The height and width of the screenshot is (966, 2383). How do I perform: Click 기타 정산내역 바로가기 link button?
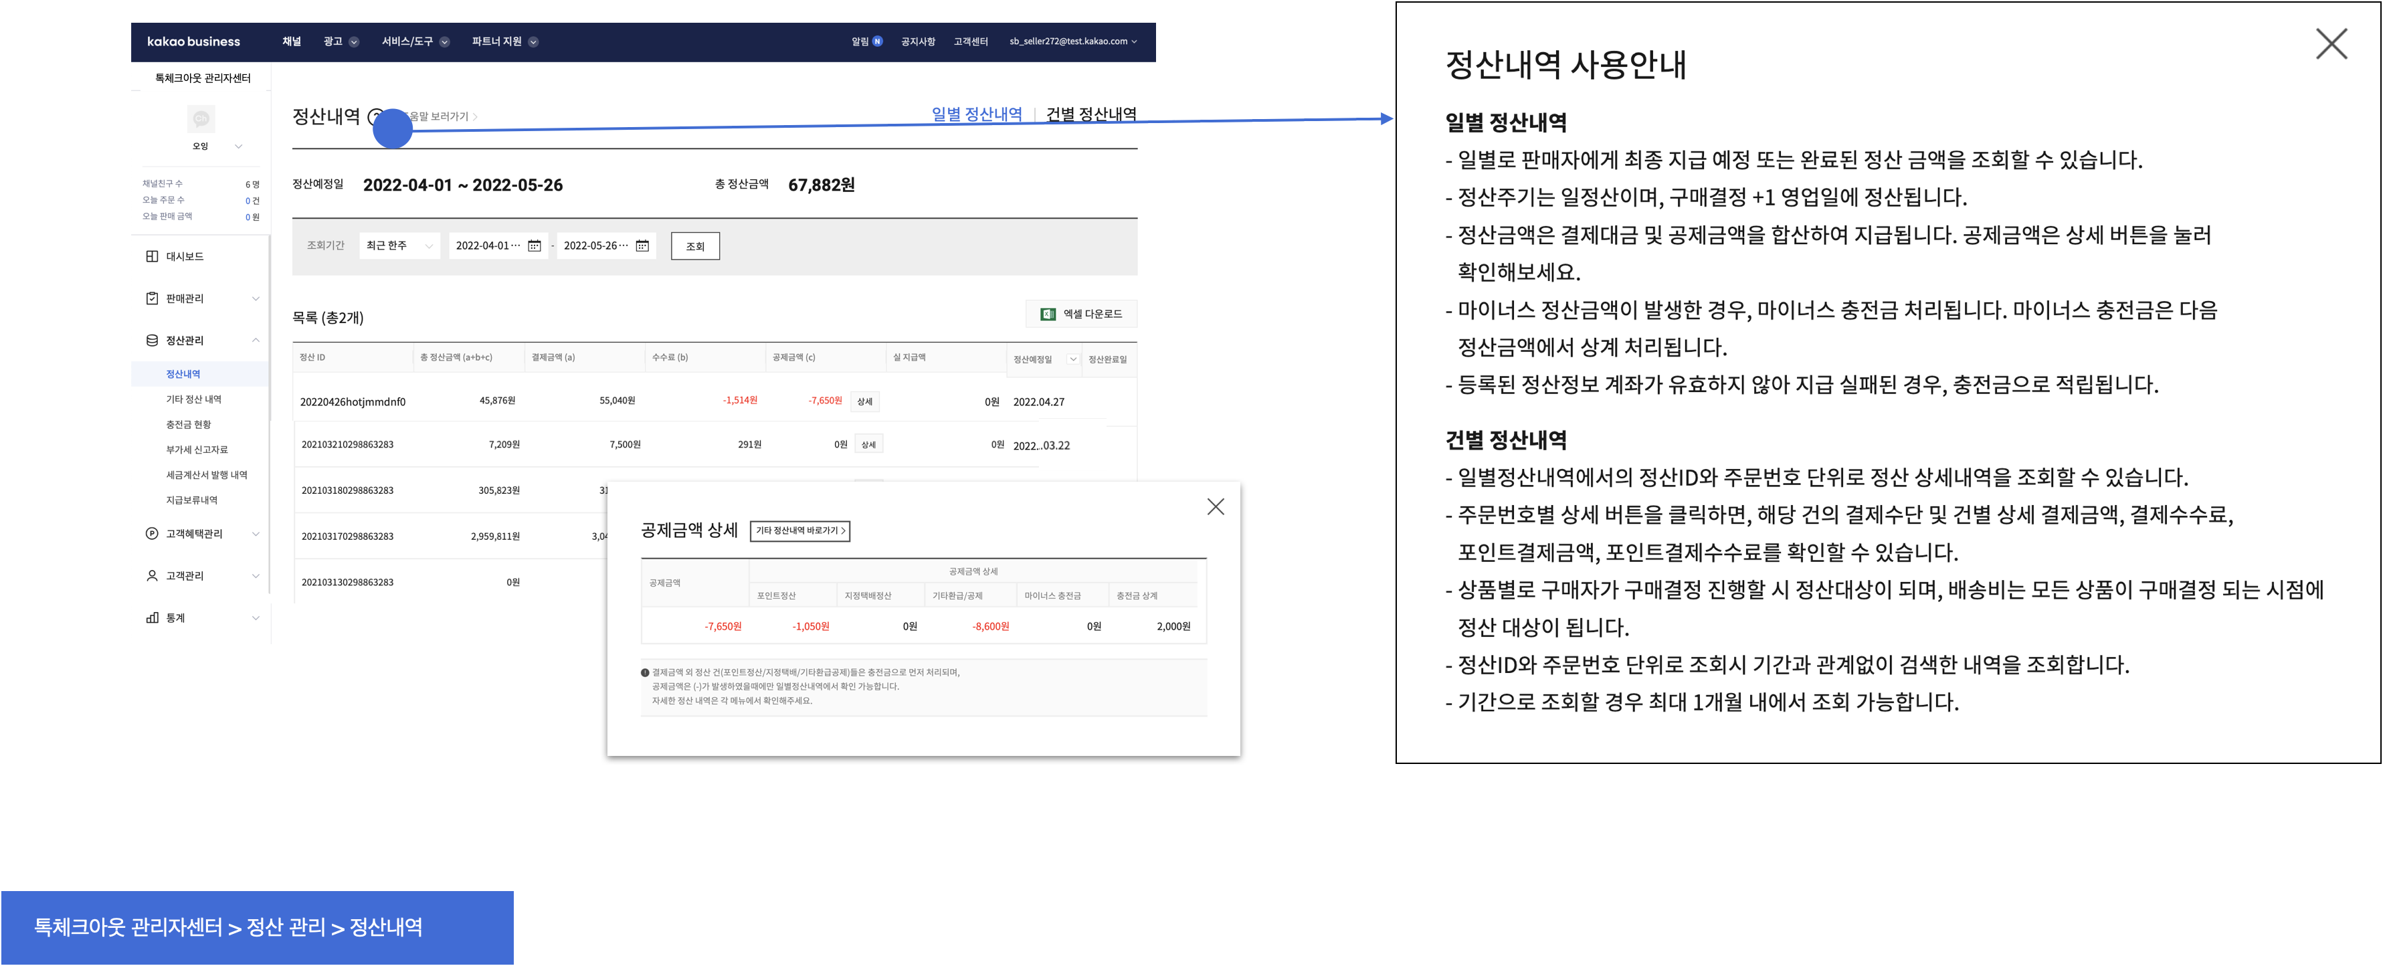(x=799, y=530)
